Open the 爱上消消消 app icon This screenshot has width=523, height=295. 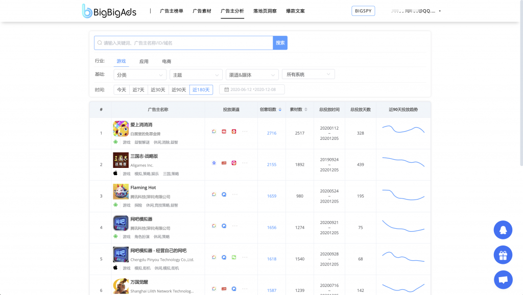click(121, 129)
